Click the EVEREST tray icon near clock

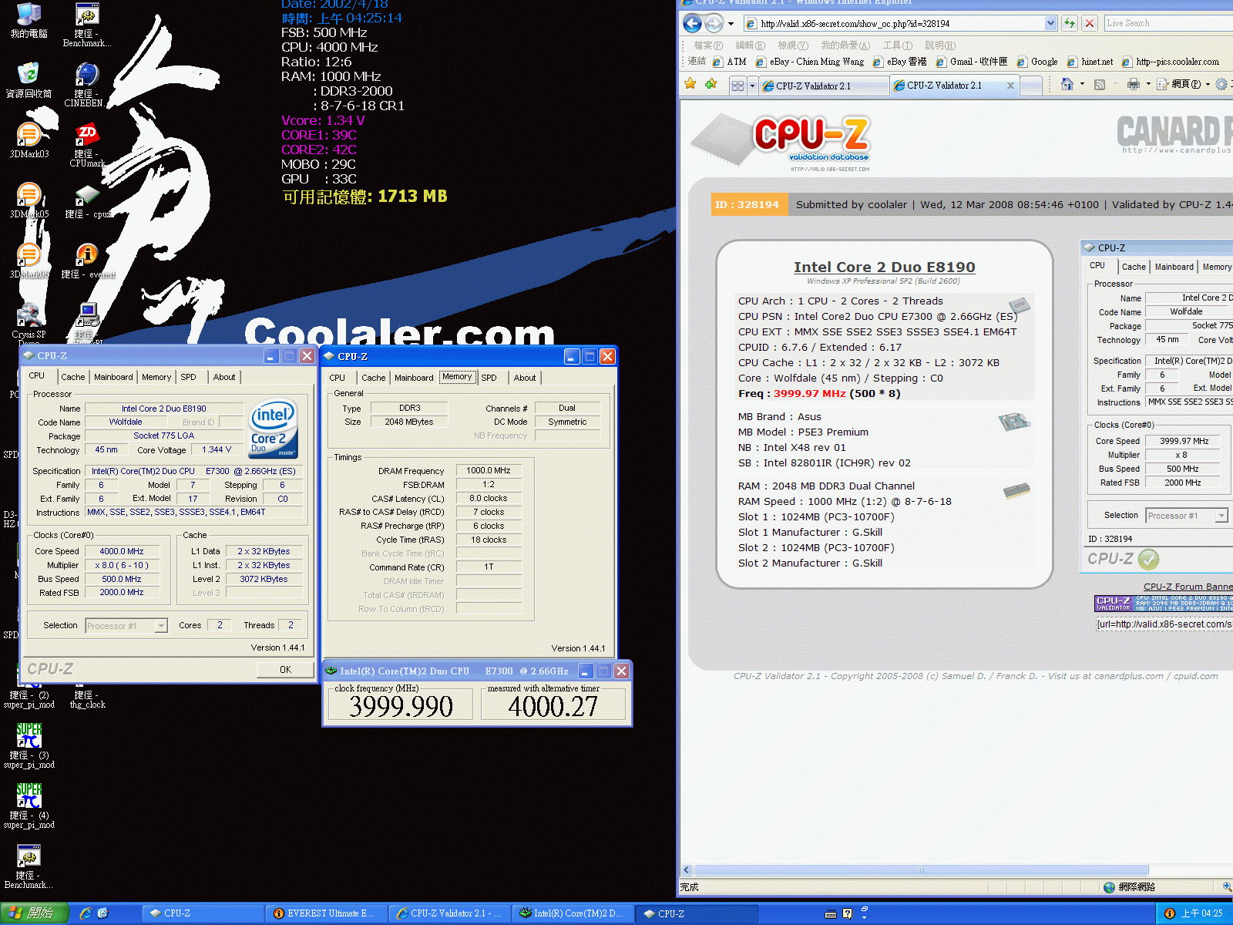(1170, 913)
